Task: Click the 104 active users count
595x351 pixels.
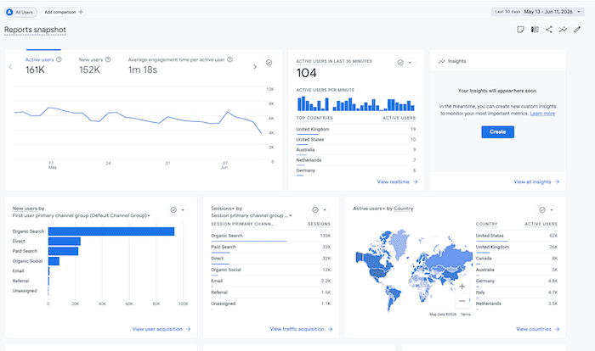Action: (x=306, y=73)
